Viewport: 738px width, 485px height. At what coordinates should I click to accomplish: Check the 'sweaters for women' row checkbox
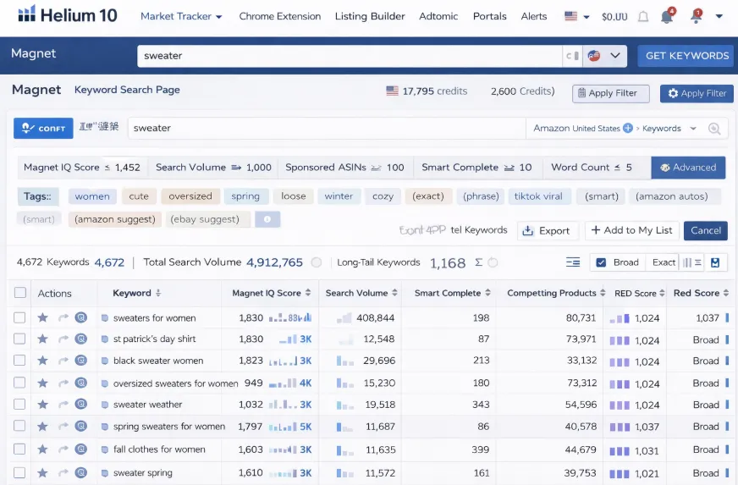[x=19, y=318]
